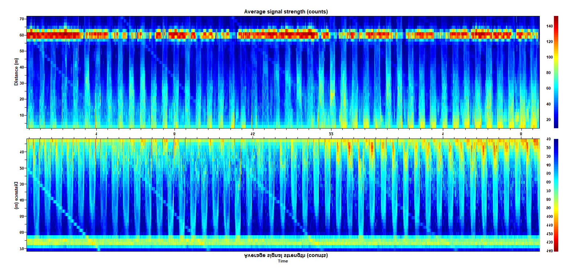
Task: Click the 80 label on top colorbar
Action: coord(548,73)
